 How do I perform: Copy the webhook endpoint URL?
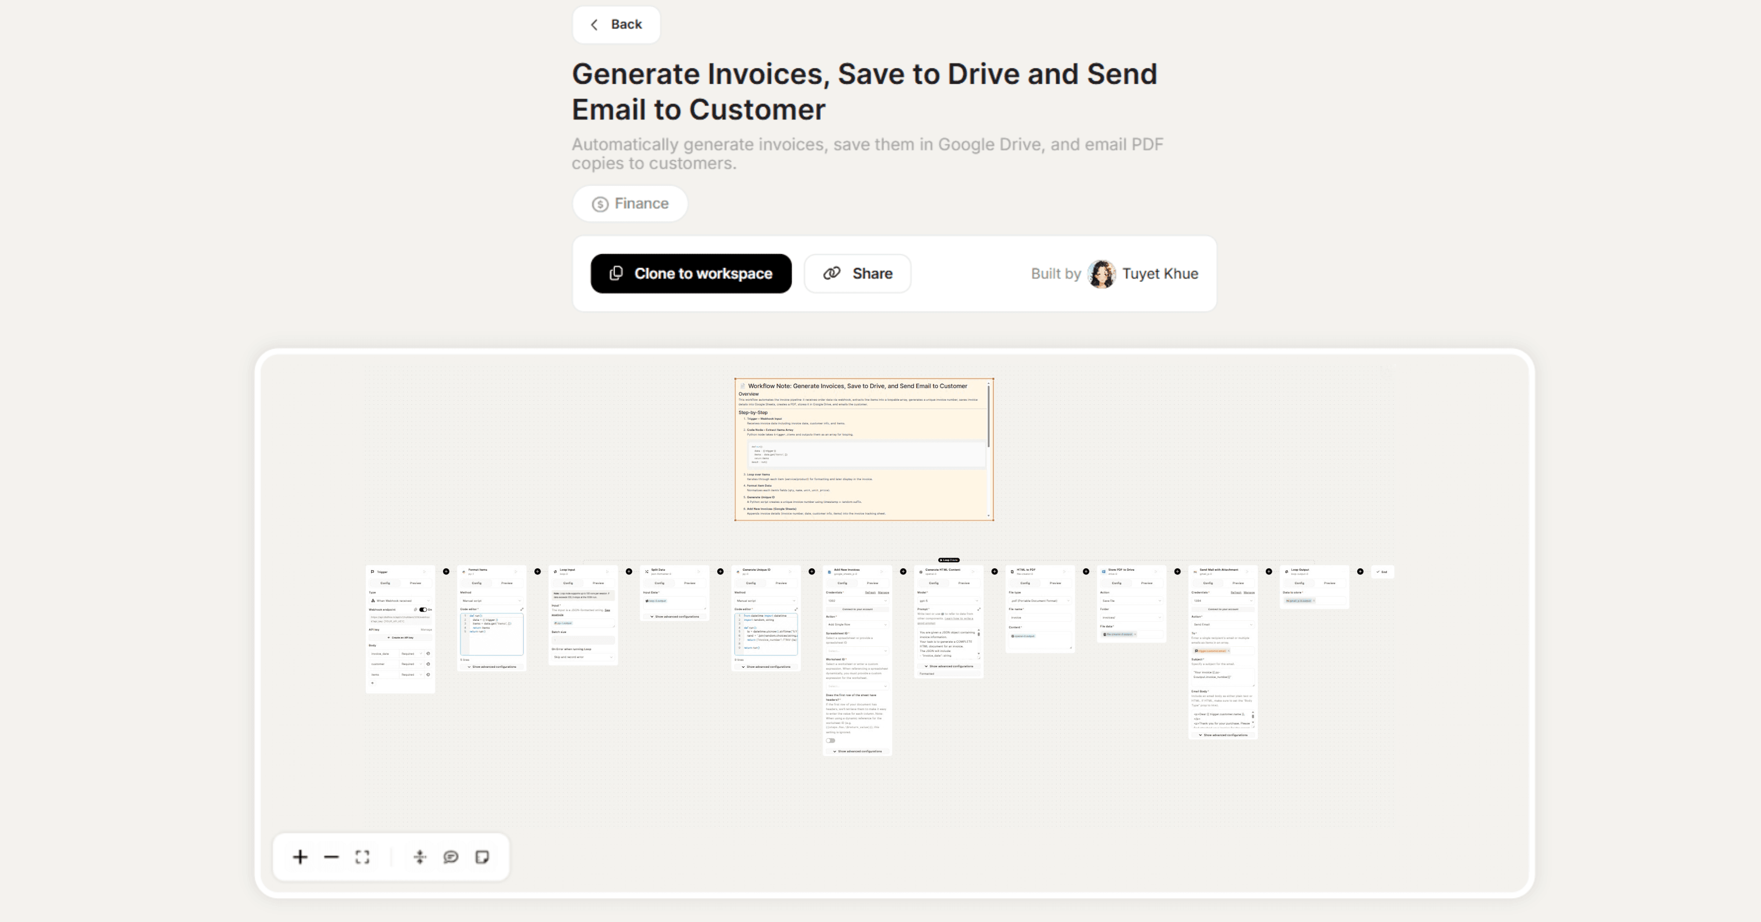click(x=415, y=610)
